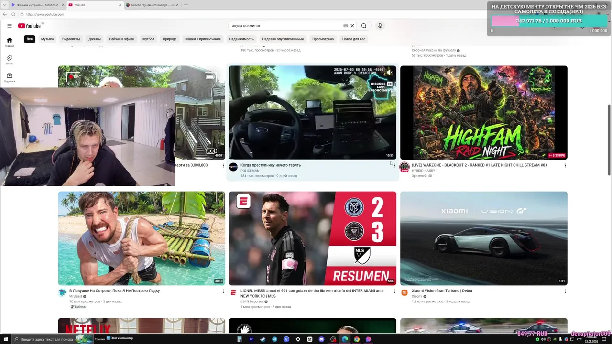Select the Видеоигры filter chip
Viewport: 612px width, 344px height.
pos(71,39)
